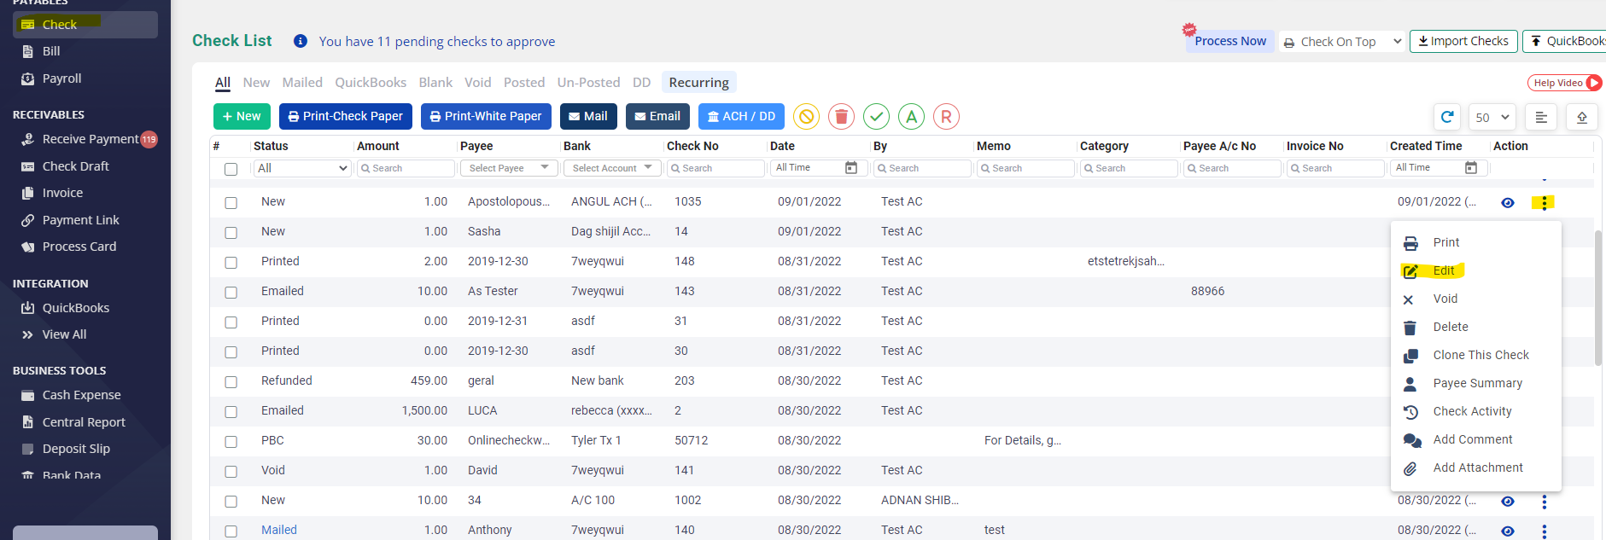
Task: Click the green checkmark approve icon
Action: click(x=876, y=116)
